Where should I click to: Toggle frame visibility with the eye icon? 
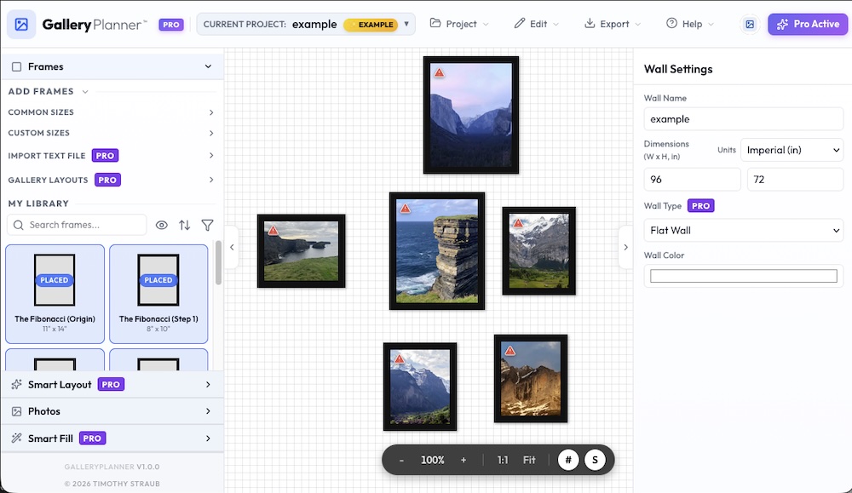tap(162, 225)
